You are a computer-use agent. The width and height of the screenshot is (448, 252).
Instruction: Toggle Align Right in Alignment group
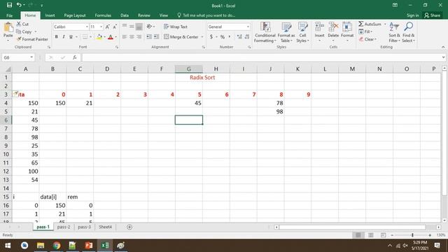[139, 37]
